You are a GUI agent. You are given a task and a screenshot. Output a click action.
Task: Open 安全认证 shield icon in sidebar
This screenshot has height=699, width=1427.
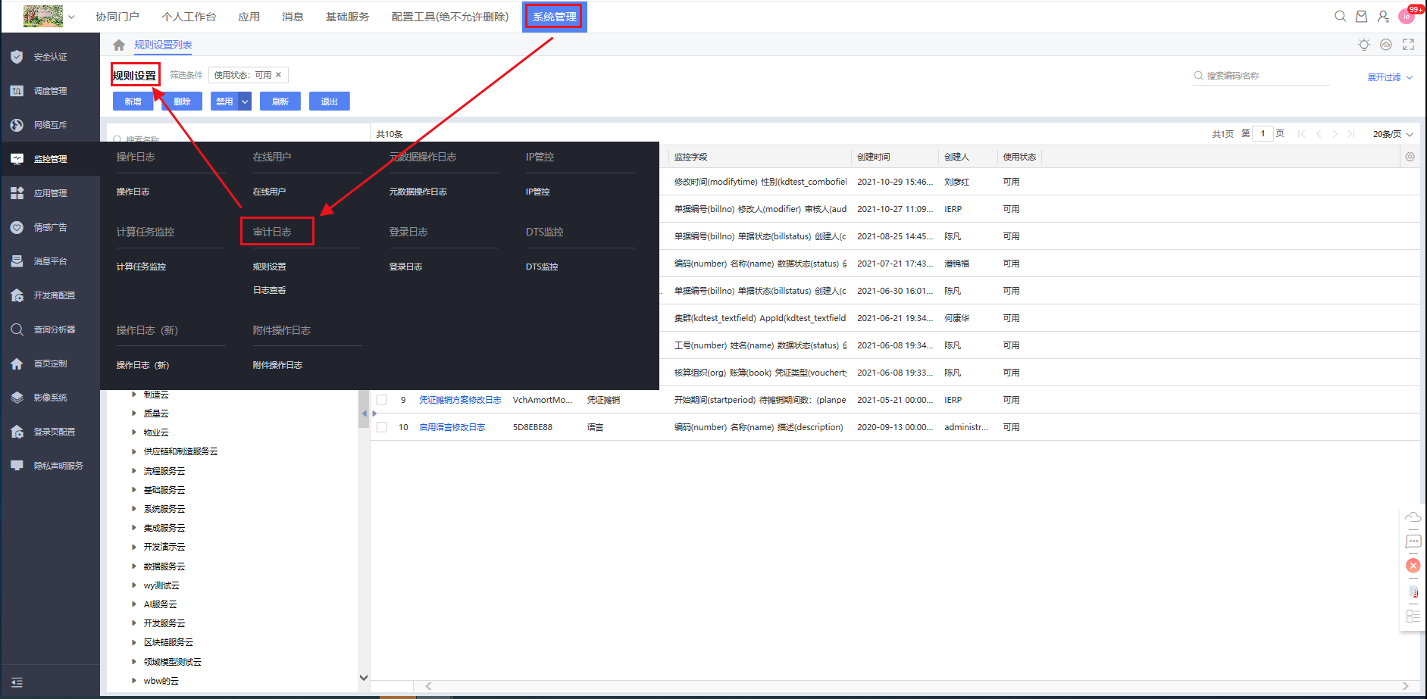(x=17, y=57)
